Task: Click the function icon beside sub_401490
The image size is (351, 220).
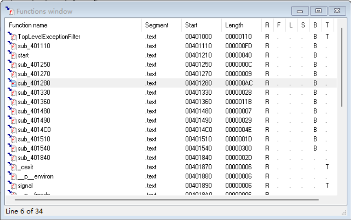Action: click(12, 121)
